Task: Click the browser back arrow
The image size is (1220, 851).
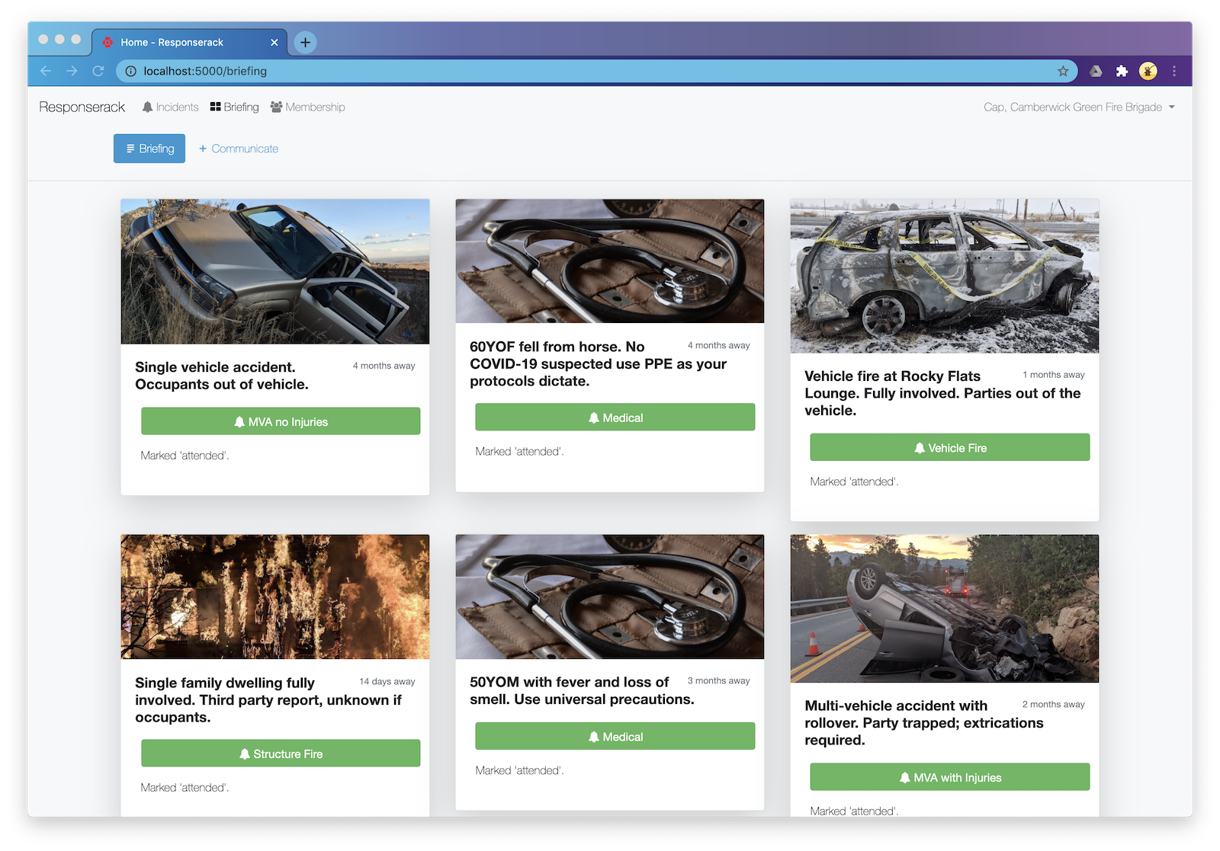Action: (46, 71)
